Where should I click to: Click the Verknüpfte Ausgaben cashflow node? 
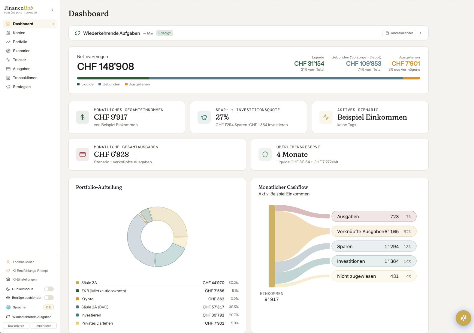(374, 231)
